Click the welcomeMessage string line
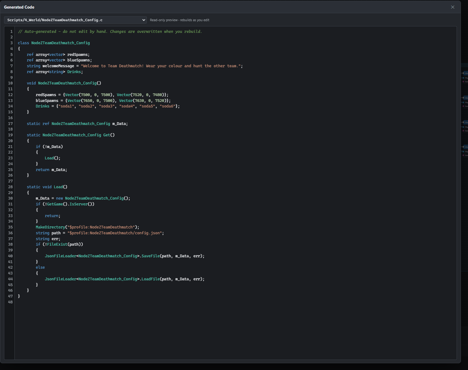This screenshot has height=370, width=468. click(135, 66)
